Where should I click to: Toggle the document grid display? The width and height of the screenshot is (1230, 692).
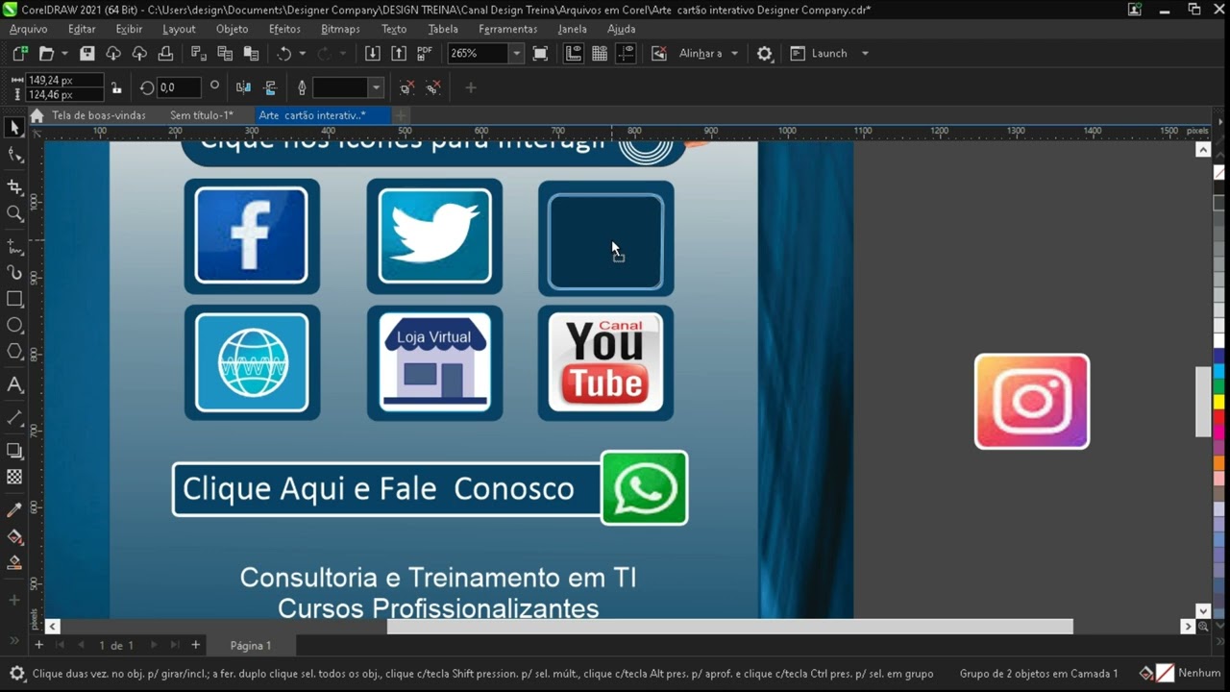(x=600, y=54)
